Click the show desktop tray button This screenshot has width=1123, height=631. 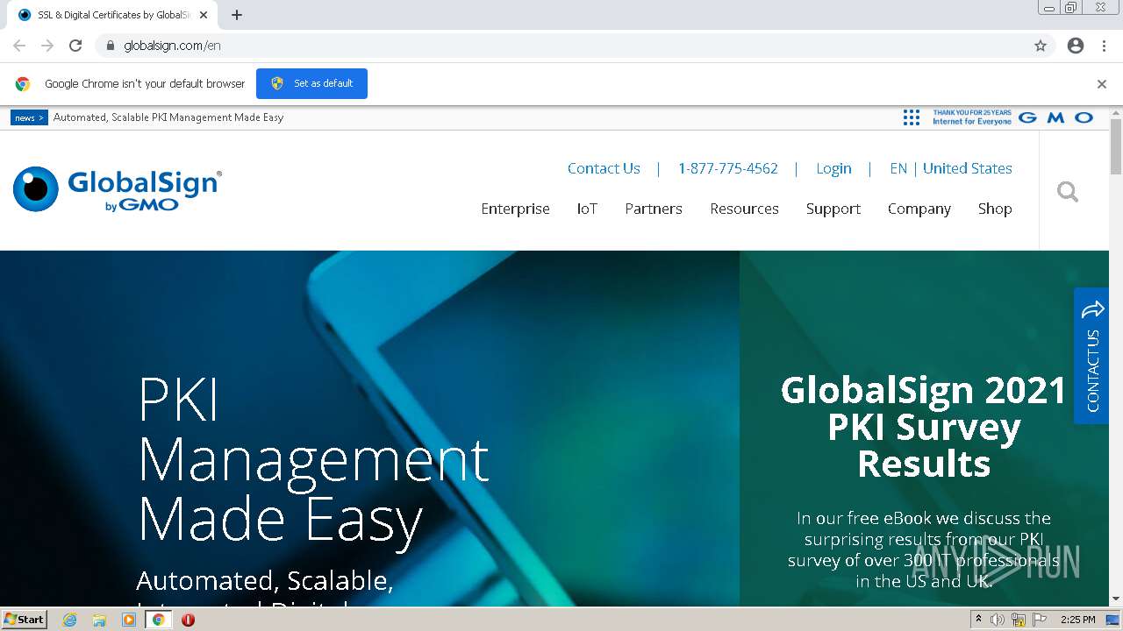pos(1113,620)
